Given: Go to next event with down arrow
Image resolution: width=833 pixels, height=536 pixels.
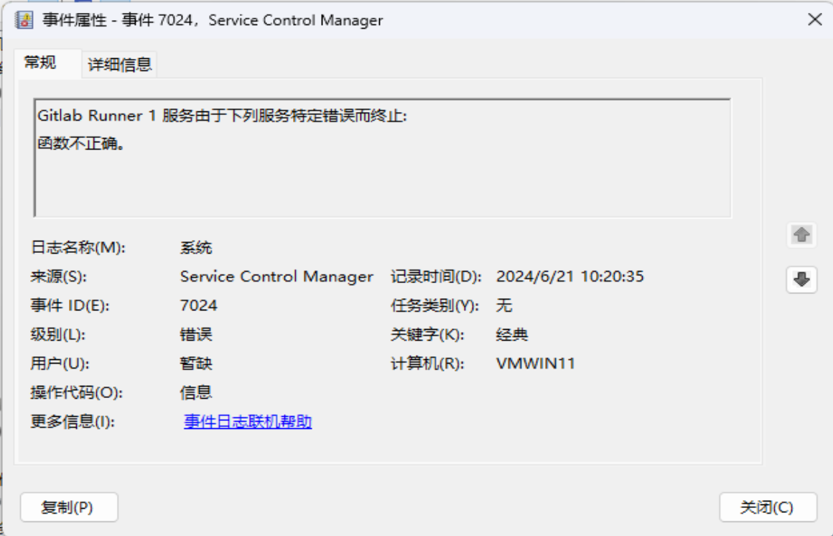Looking at the screenshot, I should (x=801, y=279).
